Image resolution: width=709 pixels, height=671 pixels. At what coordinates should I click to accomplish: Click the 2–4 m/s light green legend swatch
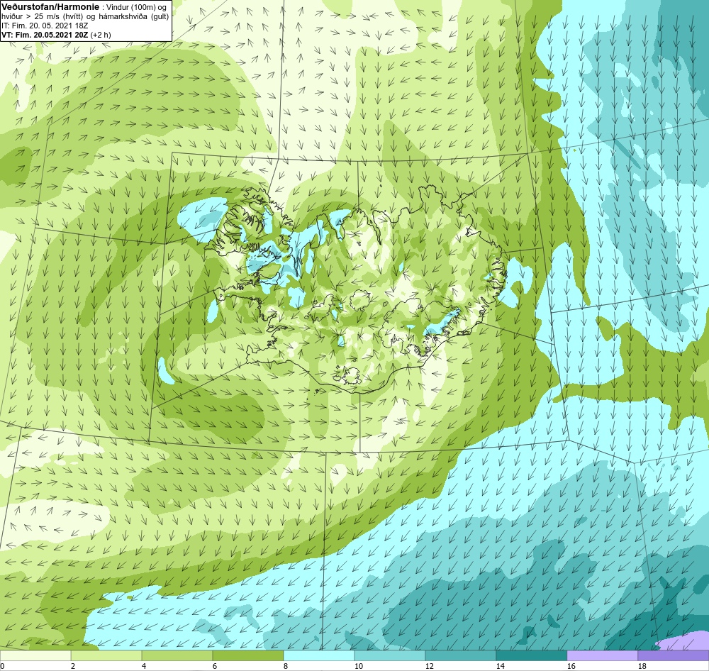(x=106, y=655)
